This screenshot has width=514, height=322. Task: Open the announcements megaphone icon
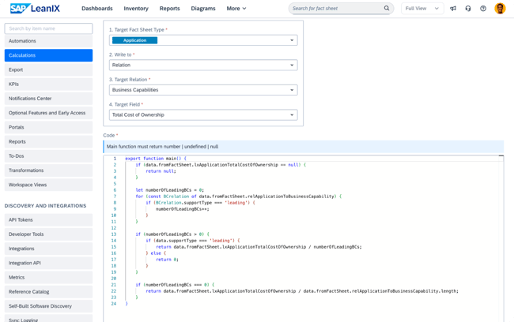[453, 9]
